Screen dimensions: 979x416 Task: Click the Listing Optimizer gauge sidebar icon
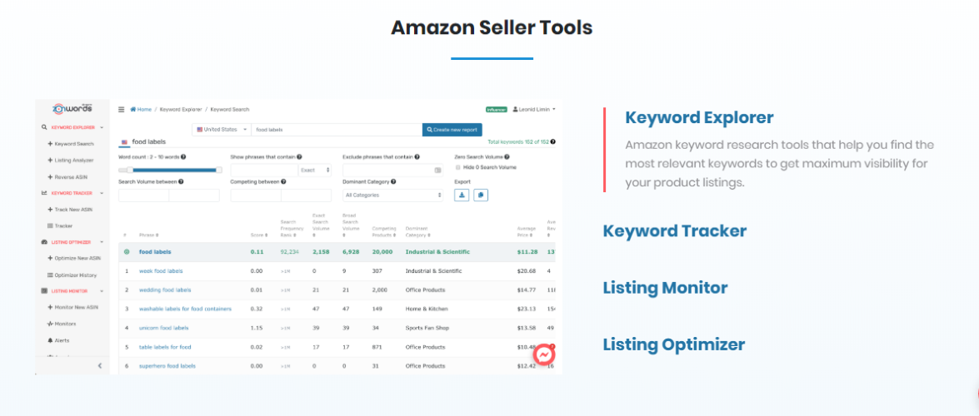click(x=44, y=242)
